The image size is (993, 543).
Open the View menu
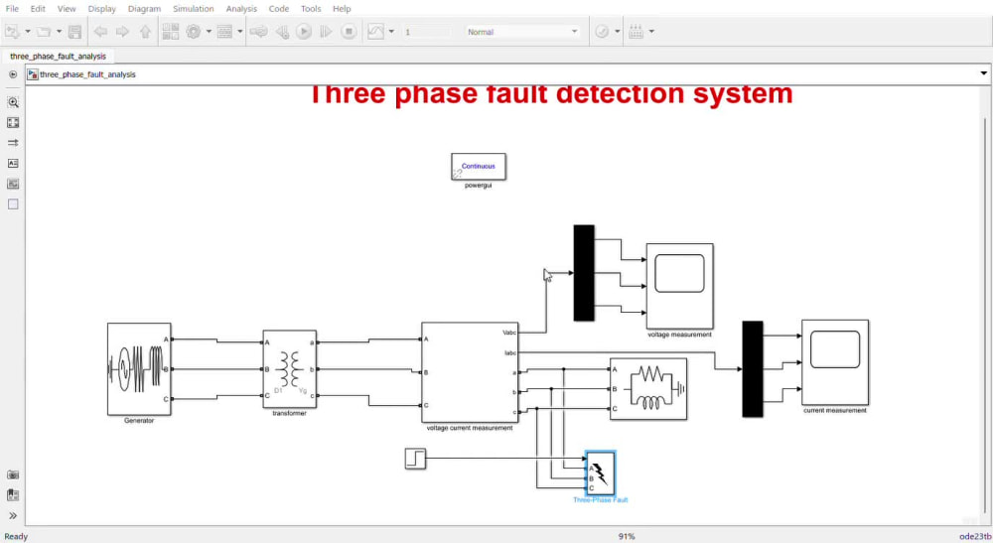coord(67,9)
